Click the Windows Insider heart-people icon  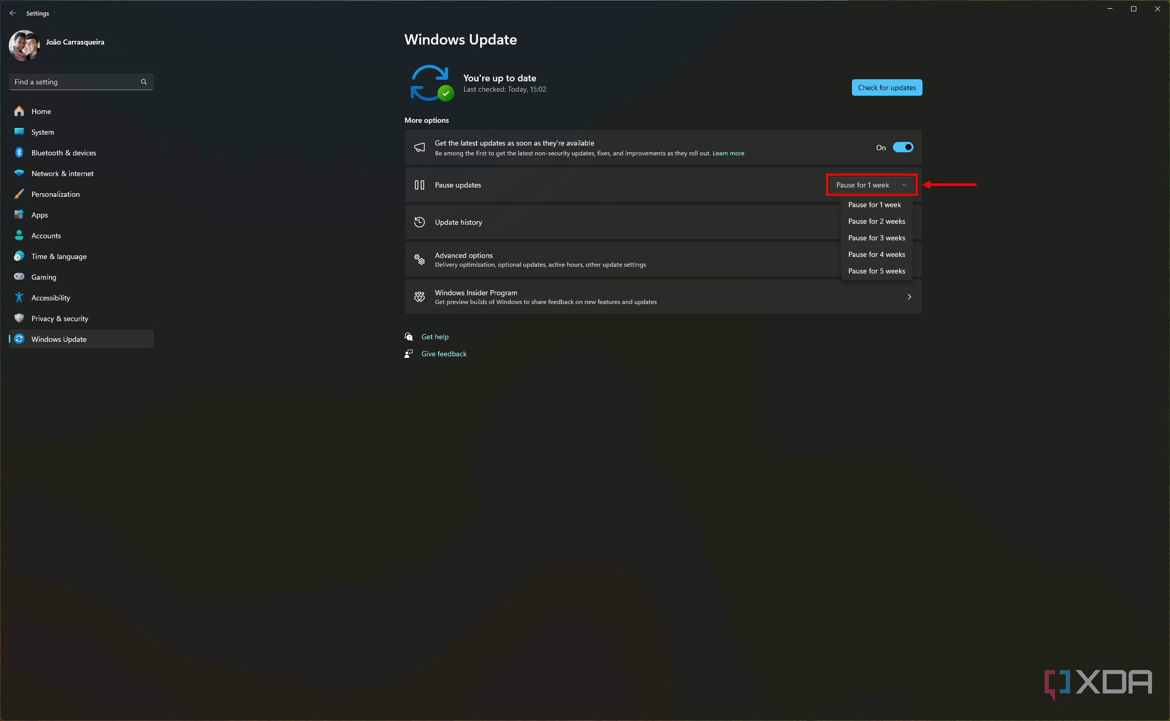[420, 297]
